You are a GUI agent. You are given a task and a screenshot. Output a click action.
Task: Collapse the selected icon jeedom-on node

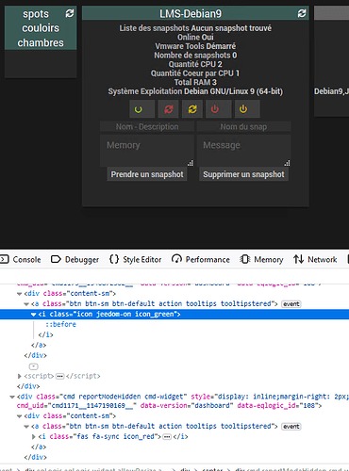coord(33,315)
